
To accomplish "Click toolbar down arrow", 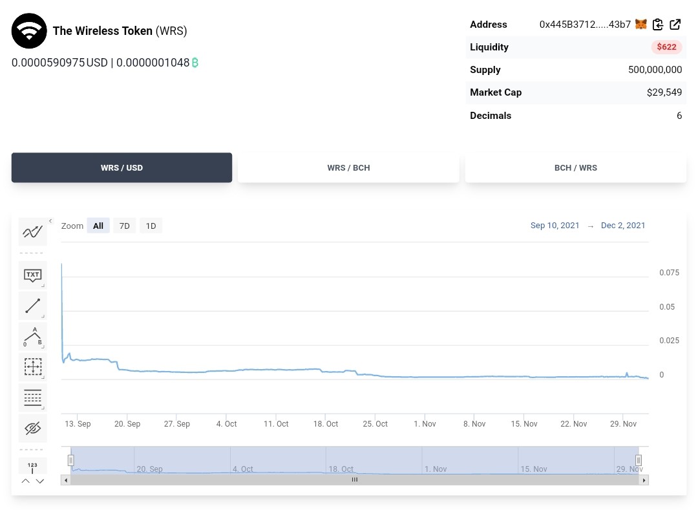I will coord(40,481).
